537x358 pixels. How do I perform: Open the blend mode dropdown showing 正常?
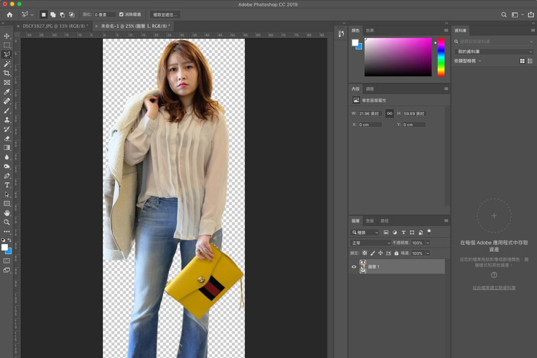[x=370, y=242]
